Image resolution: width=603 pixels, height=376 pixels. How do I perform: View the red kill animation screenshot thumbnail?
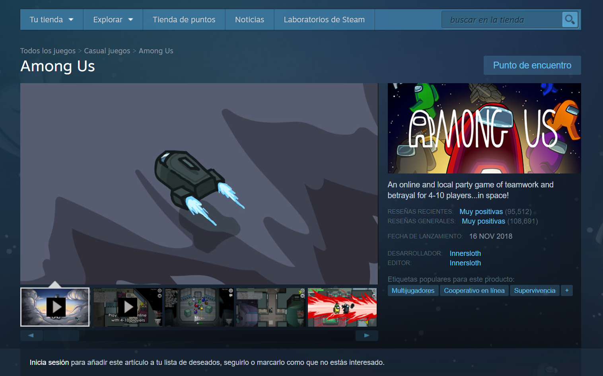pos(342,307)
